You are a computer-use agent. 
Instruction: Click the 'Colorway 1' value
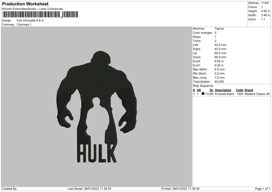point(24,24)
